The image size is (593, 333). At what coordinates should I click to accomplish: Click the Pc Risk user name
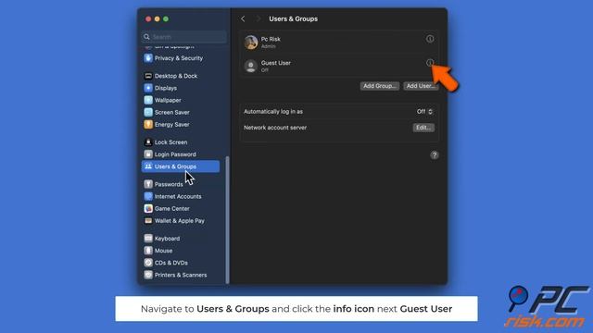pos(271,39)
